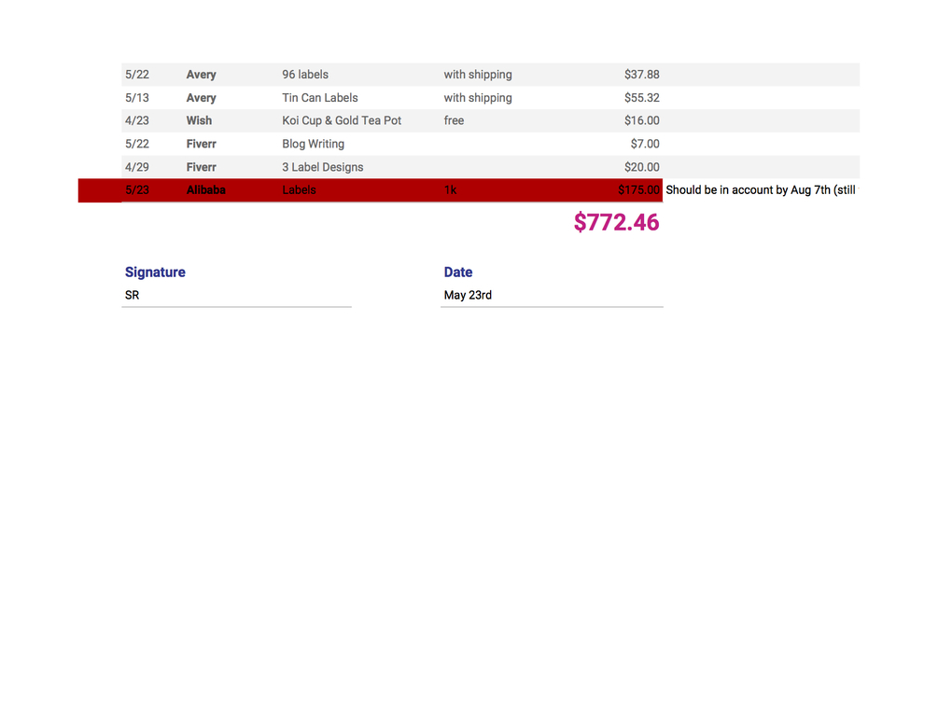
Task: Select Fiverr beside 3 Label Designs
Action: 201,168
